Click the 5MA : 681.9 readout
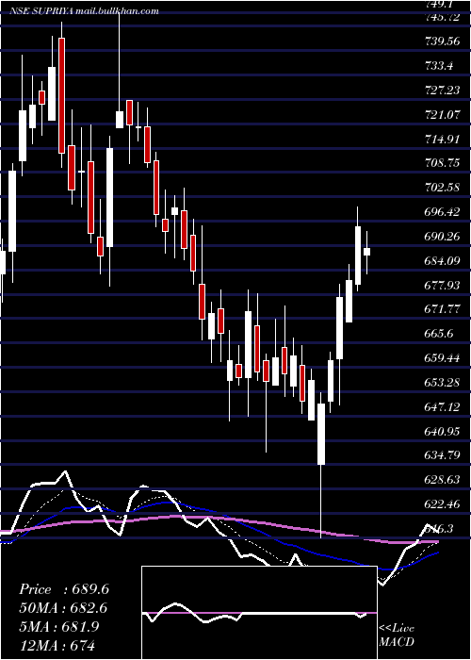471x660 pixels. coord(58,626)
